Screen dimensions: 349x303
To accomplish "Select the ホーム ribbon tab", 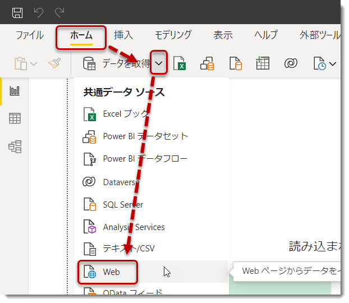I will click(81, 35).
